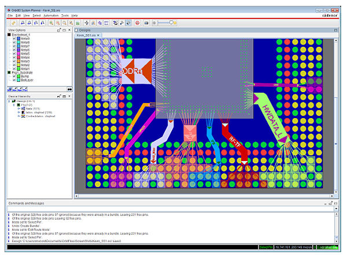The image size is (347, 256).
Task: Uncheck the Bump layer visibility
Action: tap(14, 76)
